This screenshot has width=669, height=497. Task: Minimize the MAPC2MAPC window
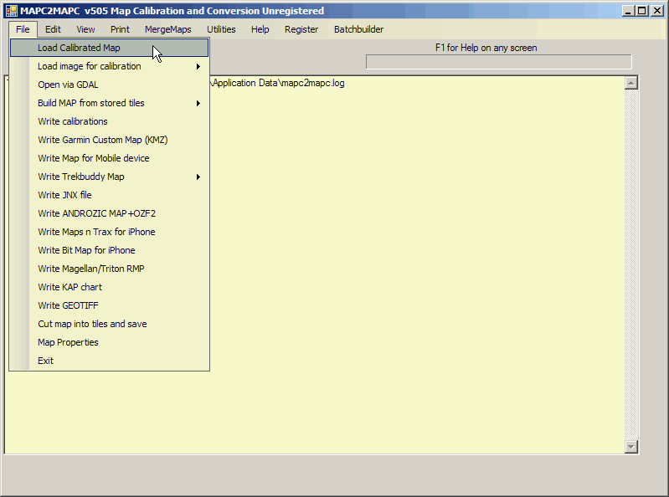[628, 11]
